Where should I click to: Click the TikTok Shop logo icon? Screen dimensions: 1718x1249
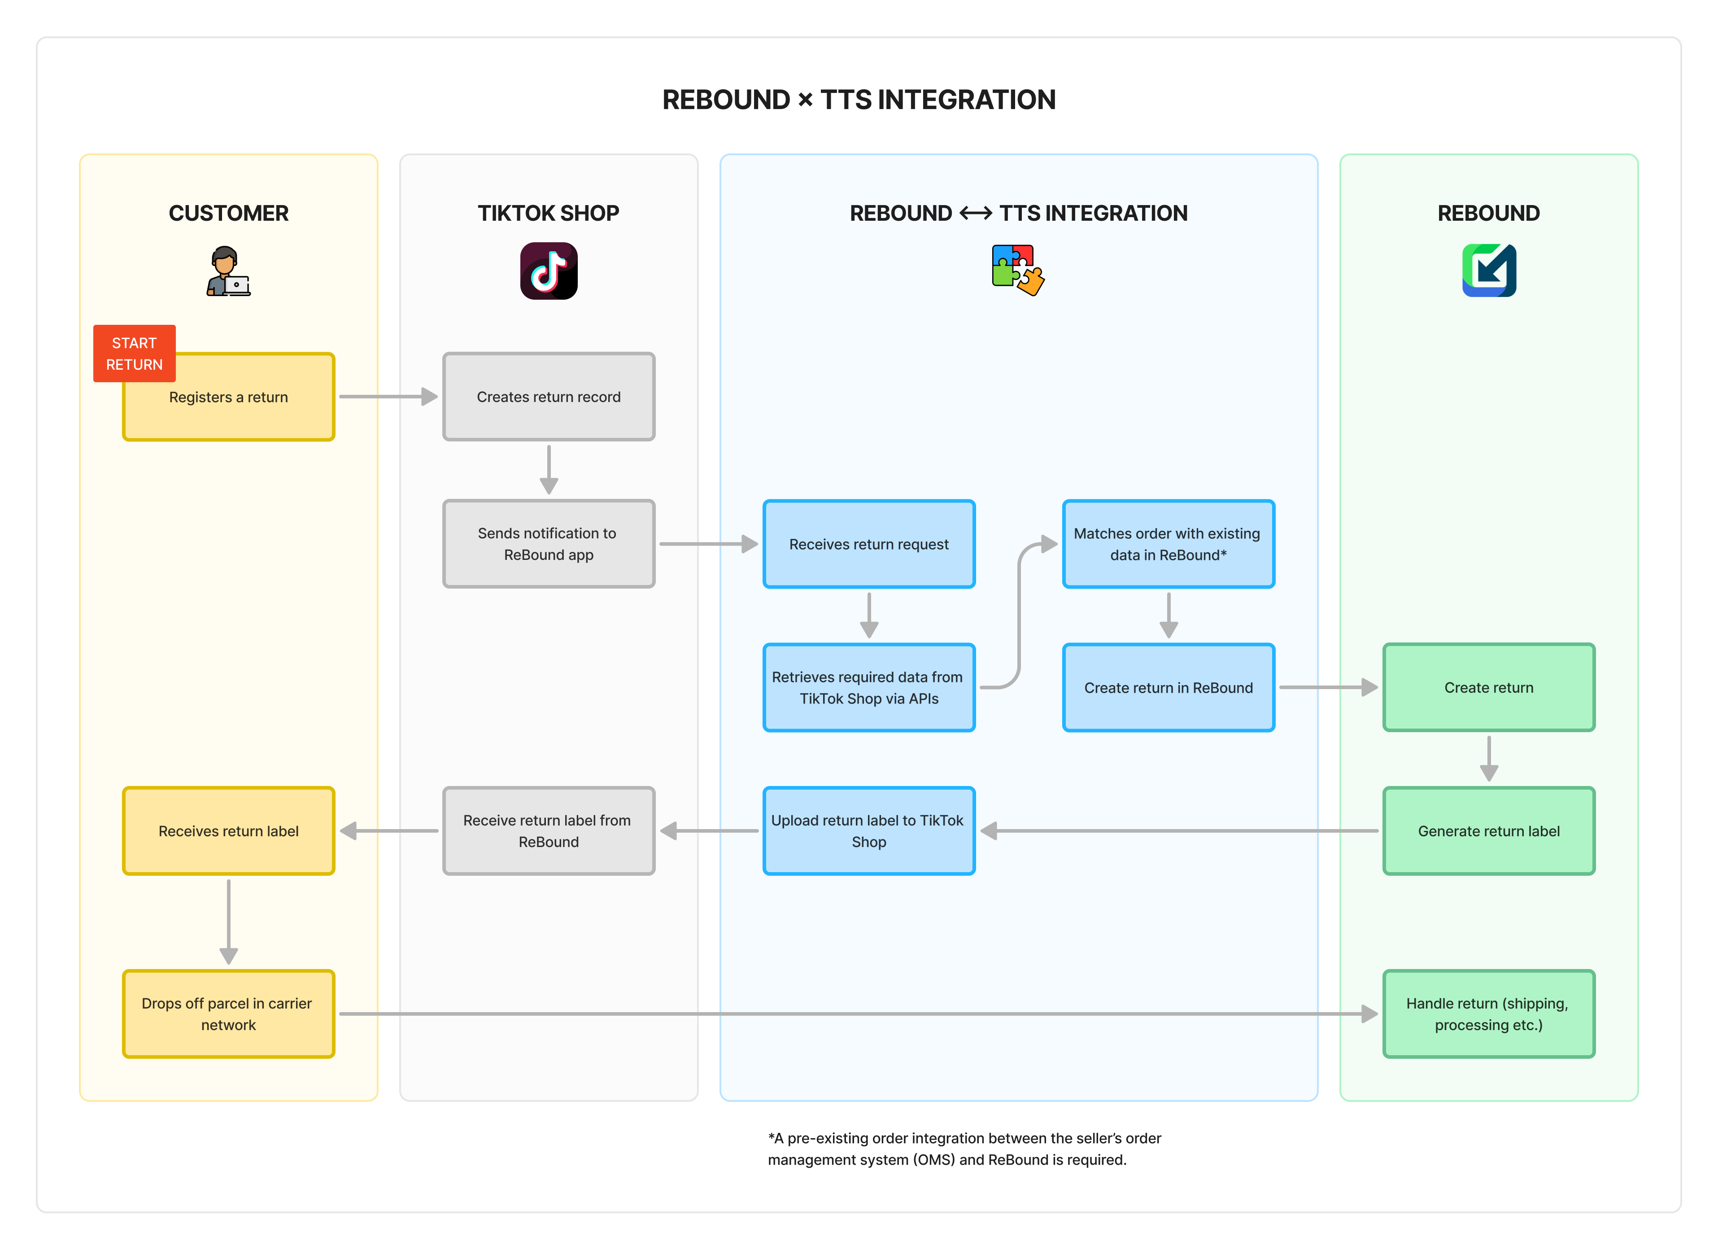pyautogui.click(x=549, y=271)
